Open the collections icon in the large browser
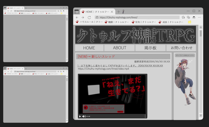Viewport: 209px width, 127px height. click(189, 17)
